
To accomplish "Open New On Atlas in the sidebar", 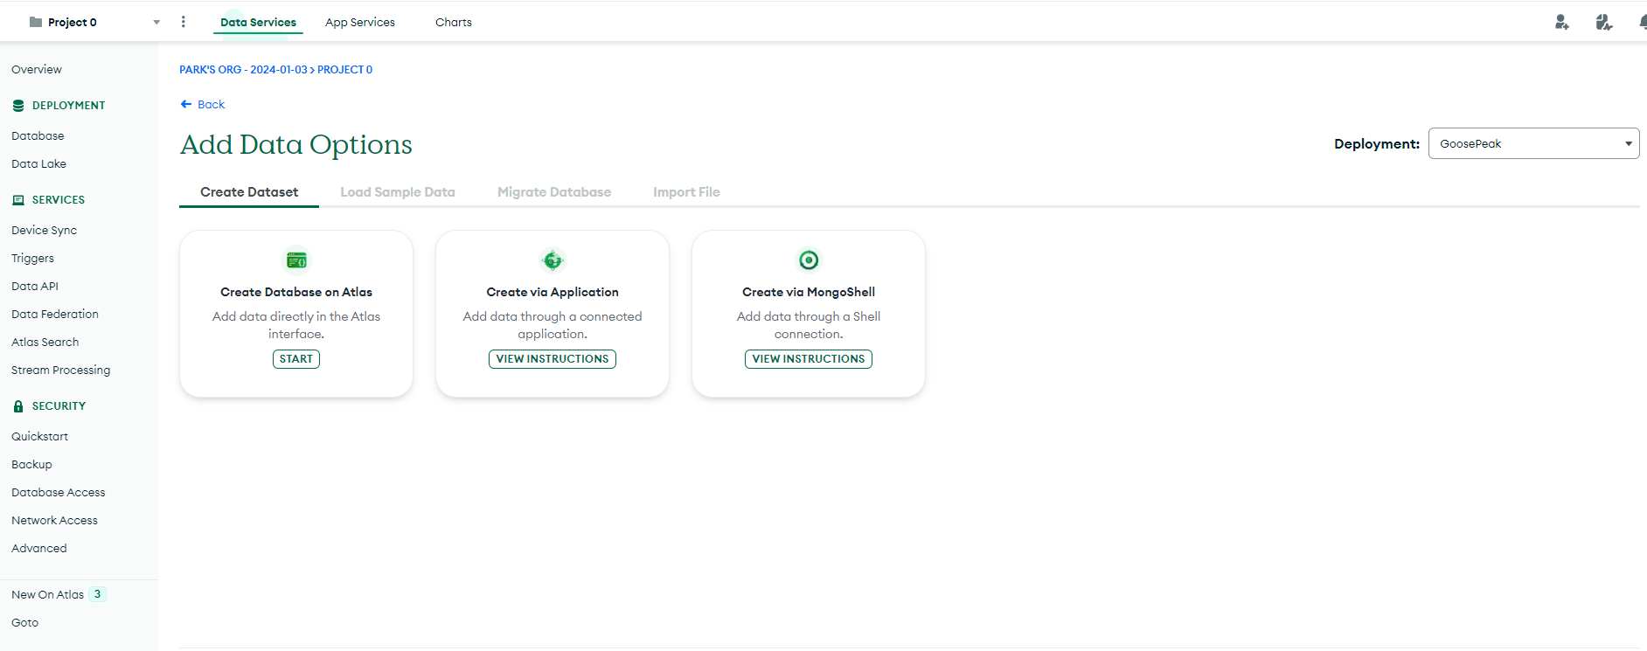I will (47, 595).
